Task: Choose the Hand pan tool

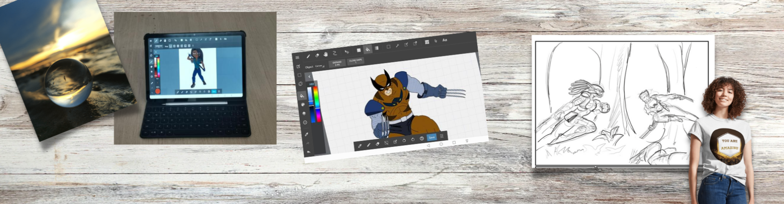Action: coord(325,54)
